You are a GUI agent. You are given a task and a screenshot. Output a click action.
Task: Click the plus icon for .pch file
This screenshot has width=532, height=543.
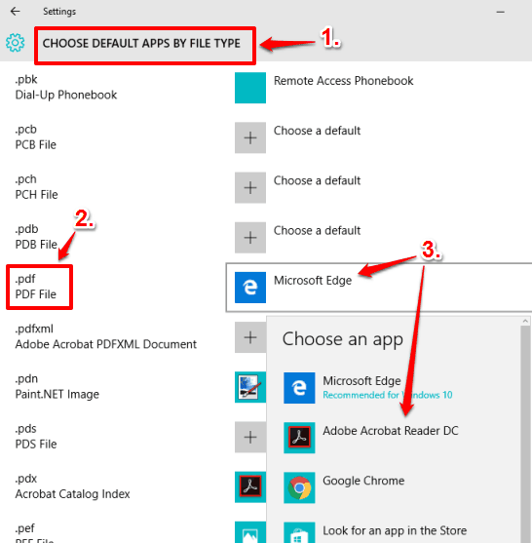tap(250, 187)
